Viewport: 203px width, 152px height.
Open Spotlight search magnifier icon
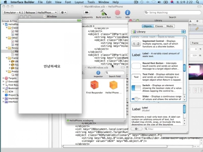(198, 2)
